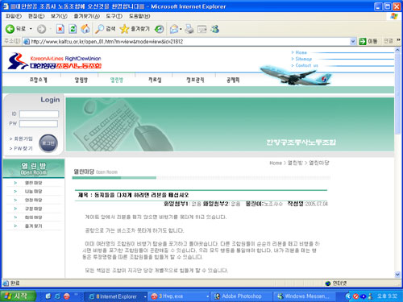Open 즐겨찾기 in the left sidebar
This screenshot has width=403, height=302.
pyautogui.click(x=33, y=225)
